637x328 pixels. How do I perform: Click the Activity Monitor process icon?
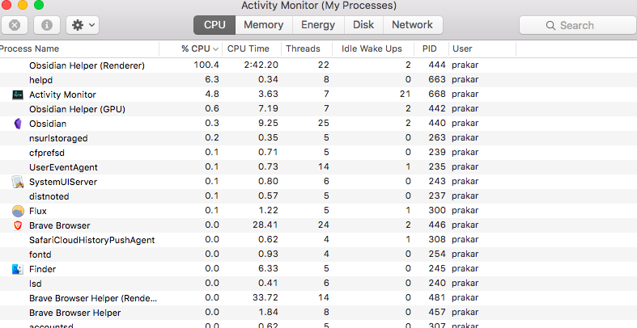(18, 95)
